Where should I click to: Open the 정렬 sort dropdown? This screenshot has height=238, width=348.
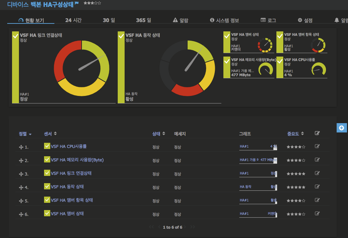(x=25, y=133)
